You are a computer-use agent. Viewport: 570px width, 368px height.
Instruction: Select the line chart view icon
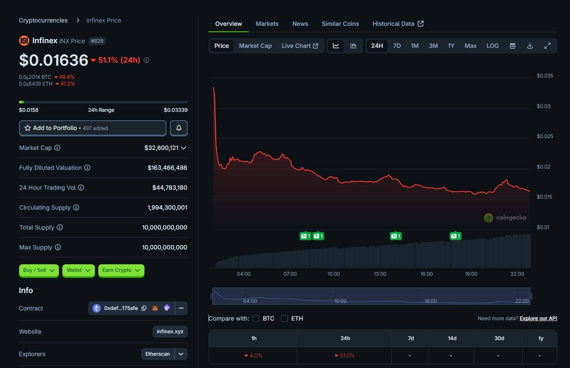(x=336, y=46)
